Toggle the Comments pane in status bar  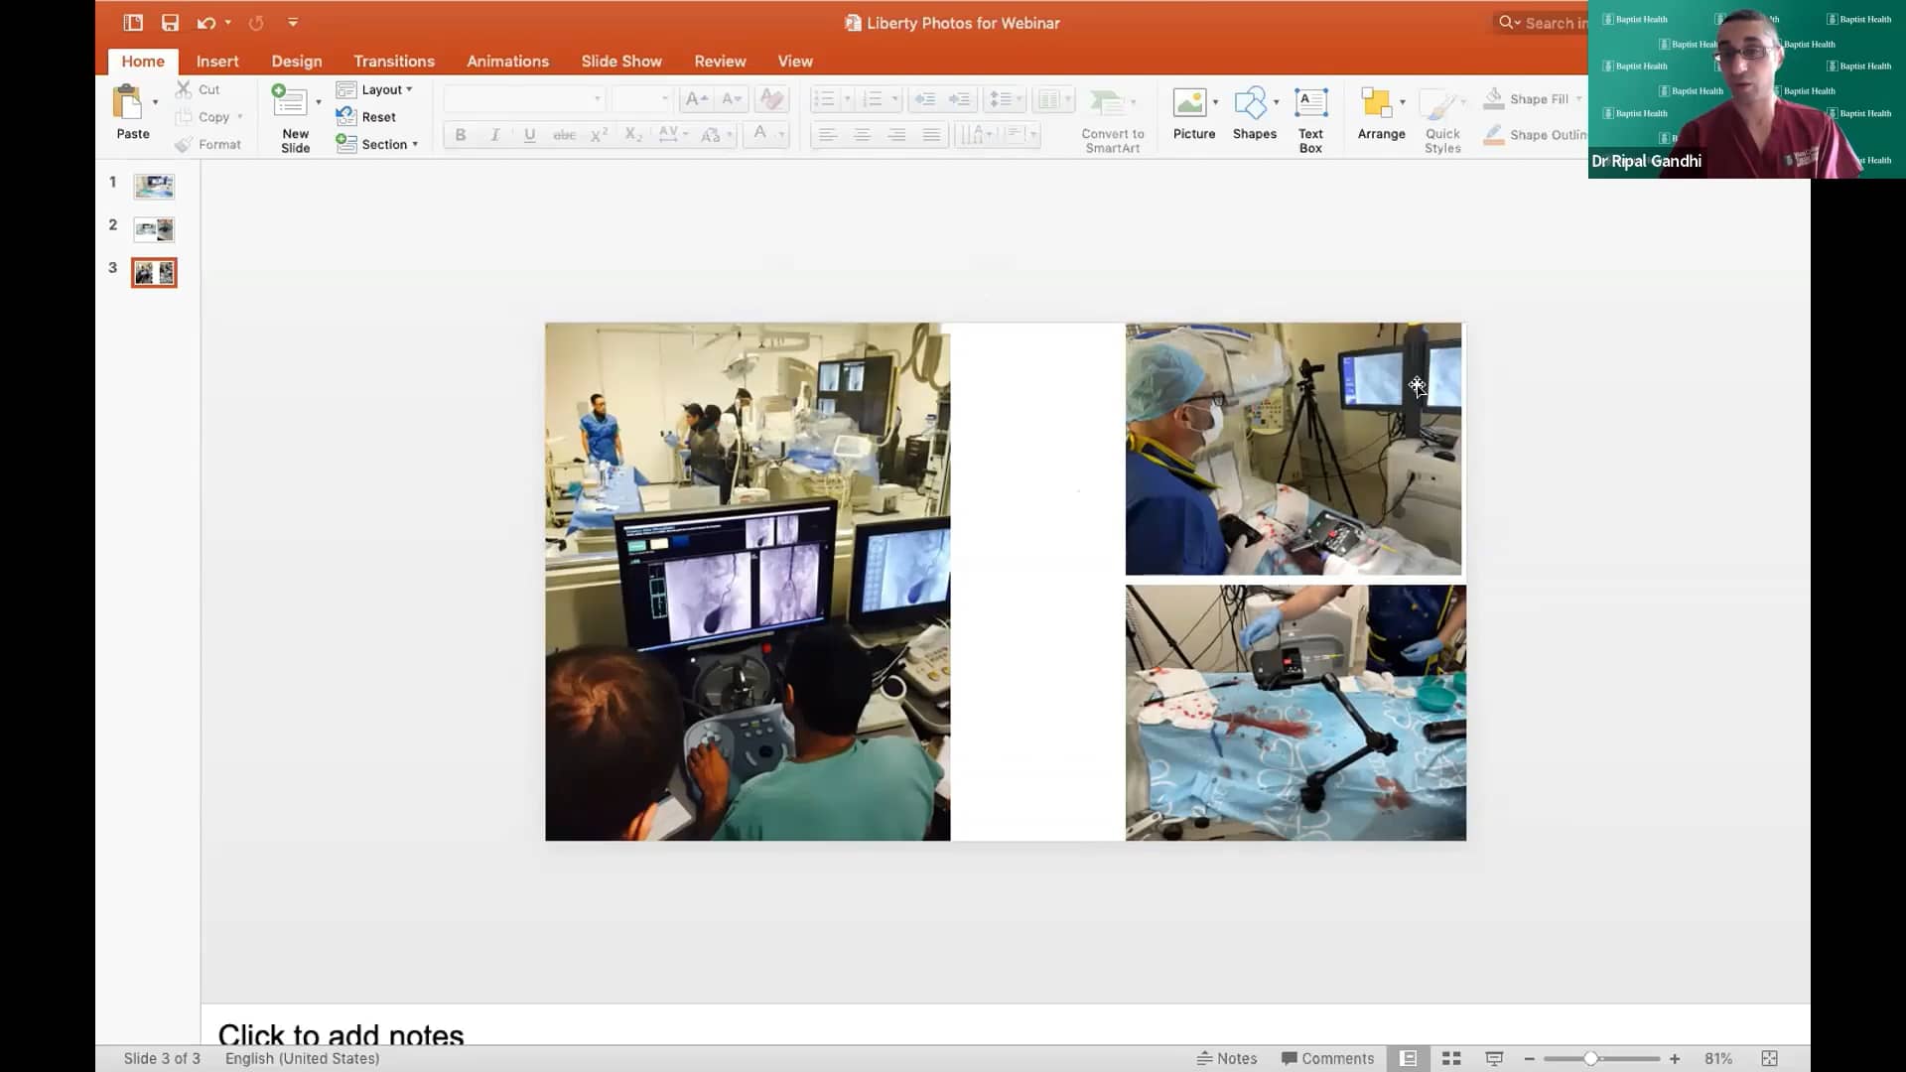pyautogui.click(x=1327, y=1058)
